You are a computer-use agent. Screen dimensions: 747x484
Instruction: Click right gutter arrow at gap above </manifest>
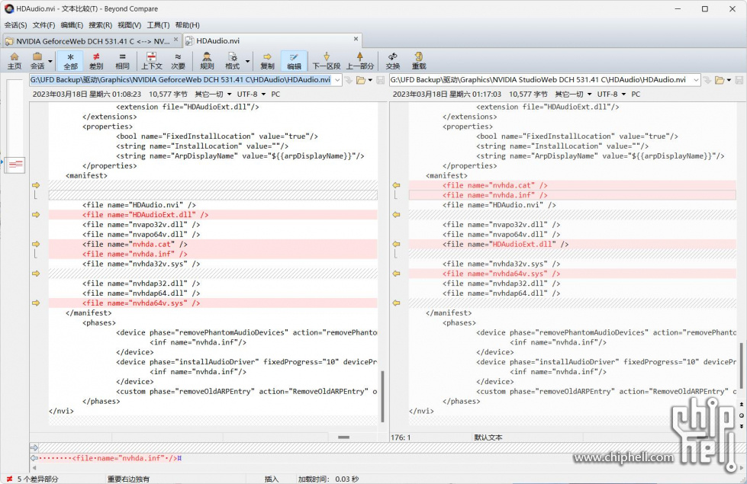click(x=396, y=303)
